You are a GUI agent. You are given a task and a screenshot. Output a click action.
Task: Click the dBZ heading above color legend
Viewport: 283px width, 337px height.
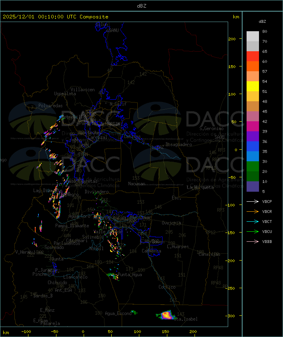(x=262, y=22)
